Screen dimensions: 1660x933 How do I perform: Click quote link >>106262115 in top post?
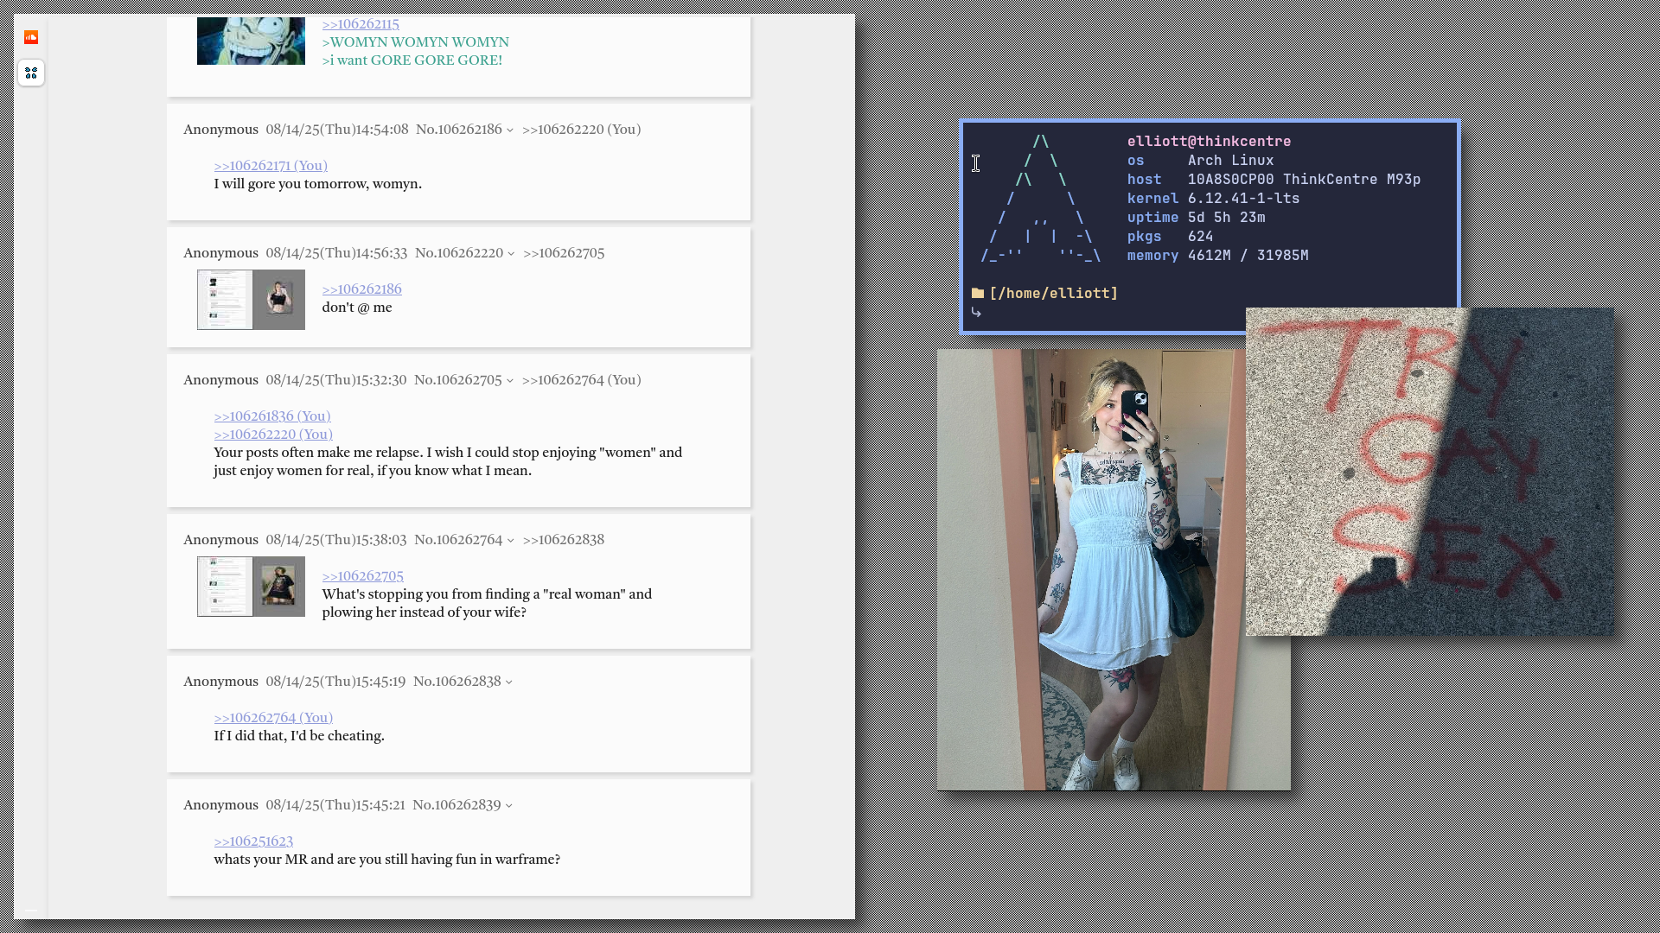(361, 24)
